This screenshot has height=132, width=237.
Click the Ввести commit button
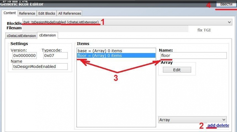pyautogui.click(x=226, y=4)
